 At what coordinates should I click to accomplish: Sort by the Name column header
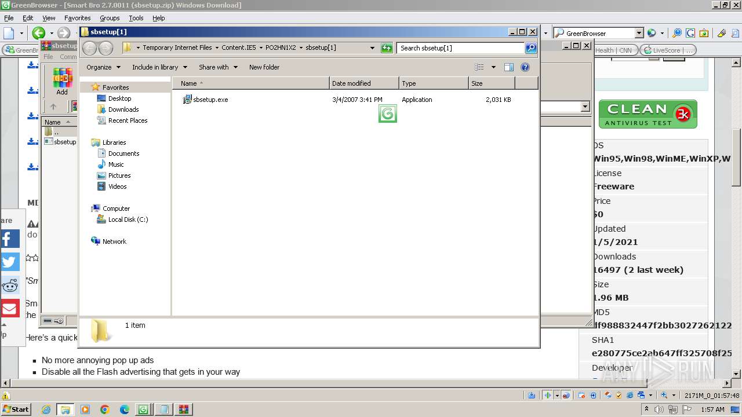coord(250,83)
